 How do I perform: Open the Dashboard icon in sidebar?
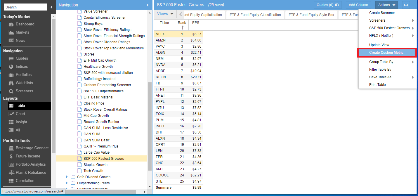(11, 24)
